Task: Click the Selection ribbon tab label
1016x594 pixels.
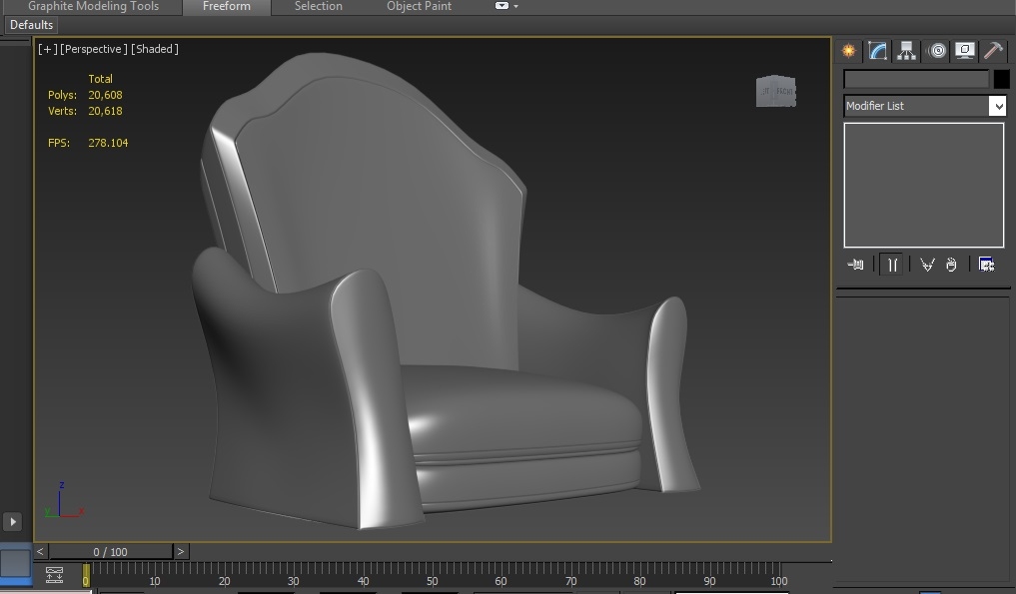Action: 318,6
